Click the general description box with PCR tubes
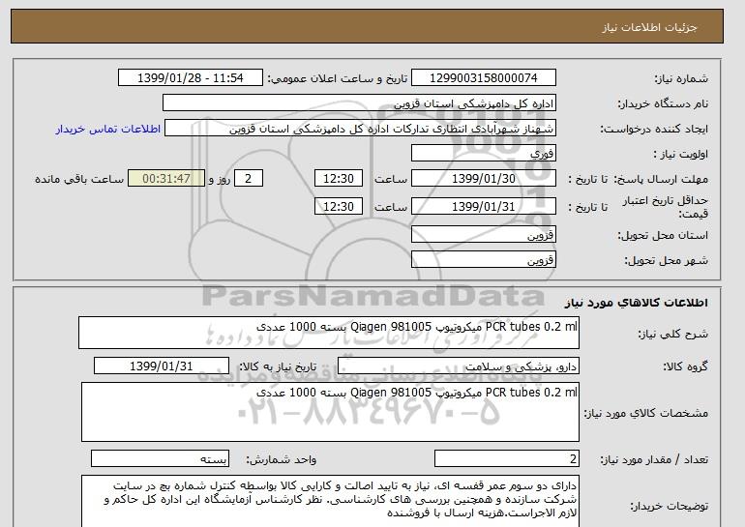745x527 pixels. click(x=329, y=333)
